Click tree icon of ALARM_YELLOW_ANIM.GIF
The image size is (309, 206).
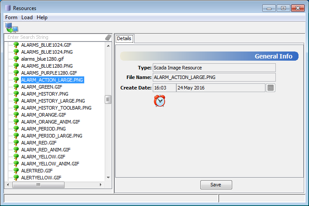click(16, 164)
